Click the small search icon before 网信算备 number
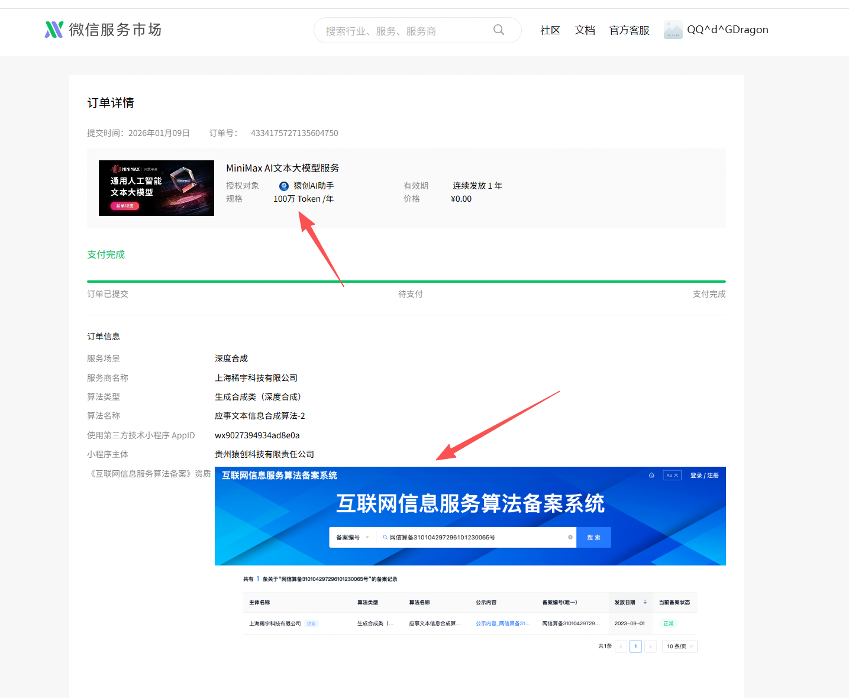This screenshot has height=698, width=849. 385,537
